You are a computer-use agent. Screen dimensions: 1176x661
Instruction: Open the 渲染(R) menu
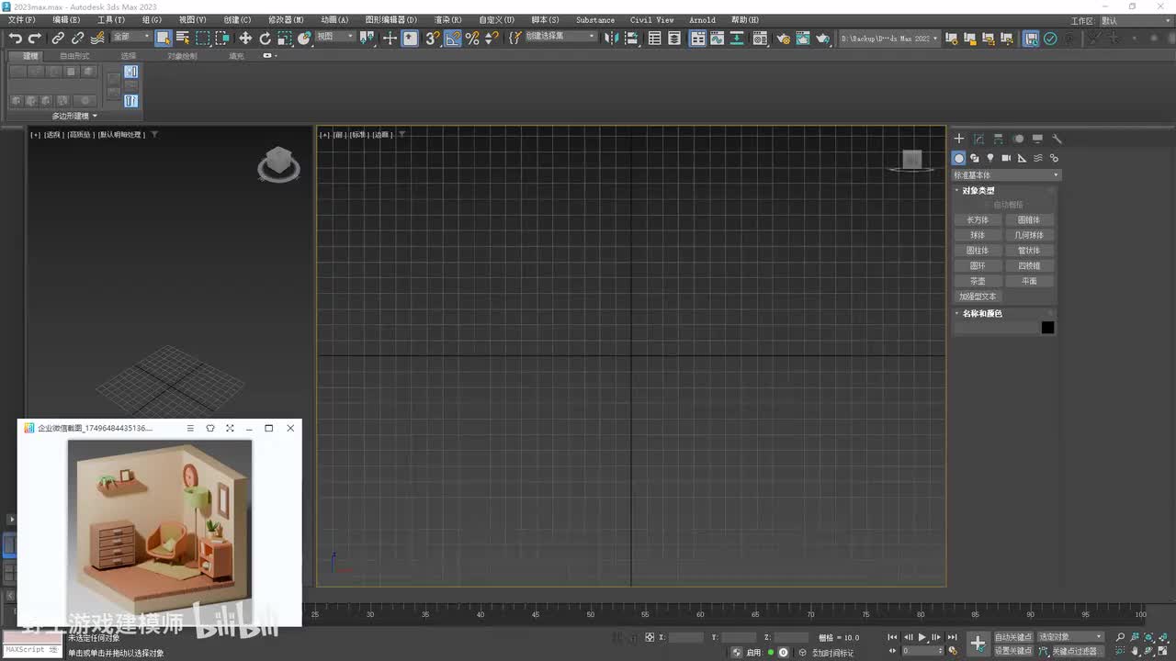pyautogui.click(x=447, y=20)
